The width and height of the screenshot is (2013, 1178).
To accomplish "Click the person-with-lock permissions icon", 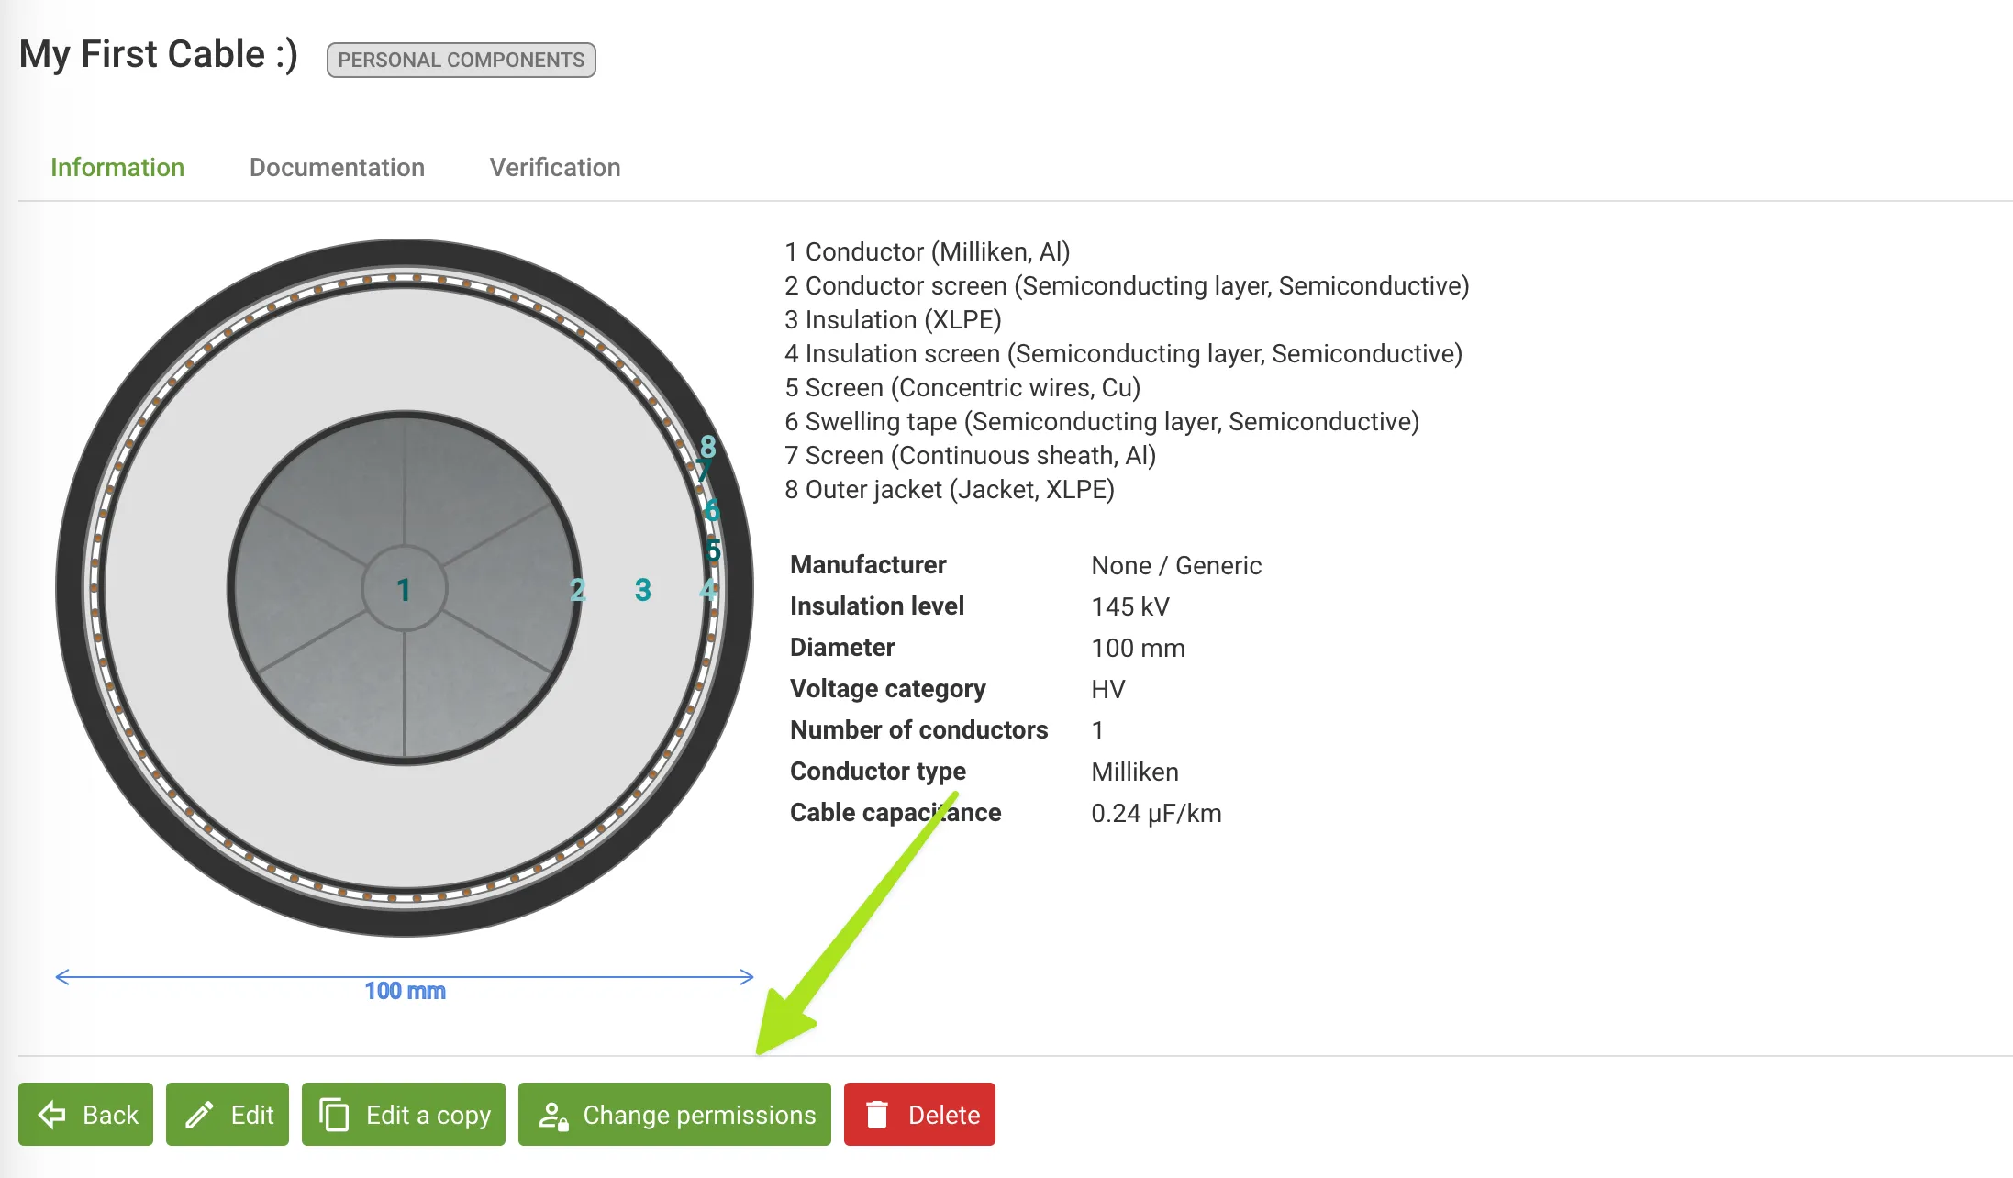I will click(553, 1116).
